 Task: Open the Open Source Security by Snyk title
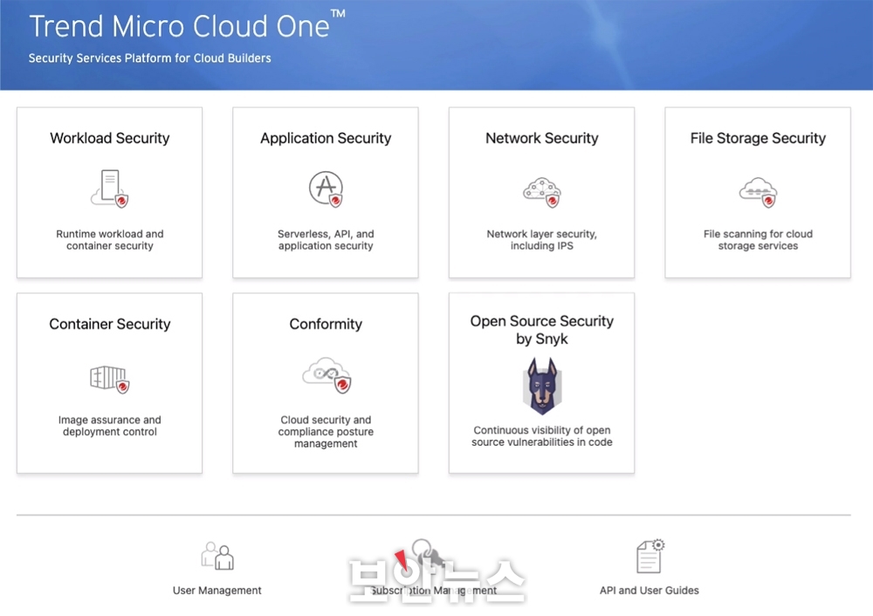tap(542, 330)
